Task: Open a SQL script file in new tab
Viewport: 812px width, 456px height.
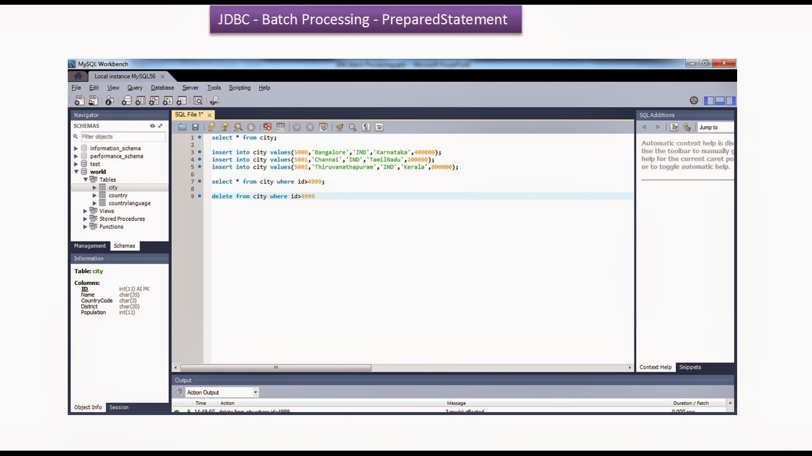Action: tap(94, 101)
